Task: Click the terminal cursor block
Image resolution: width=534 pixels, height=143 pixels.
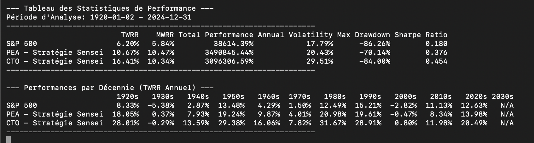Action: pos(9,140)
